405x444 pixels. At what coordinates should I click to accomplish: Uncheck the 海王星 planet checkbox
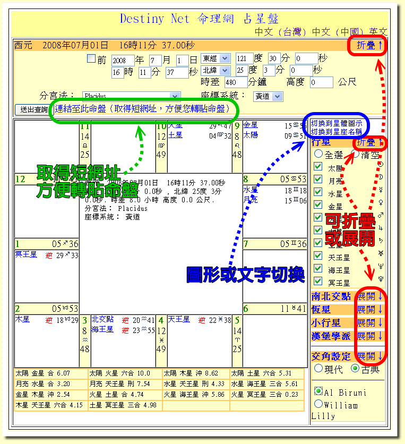[318, 268]
